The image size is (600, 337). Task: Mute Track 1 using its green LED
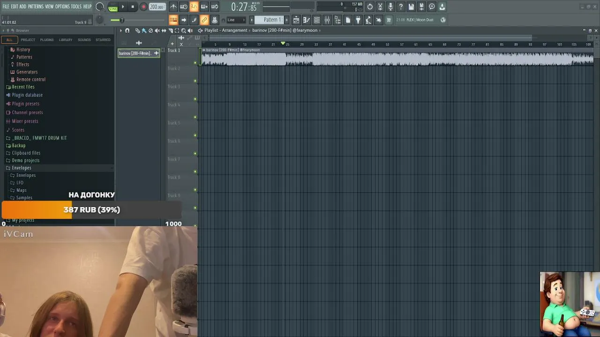[x=195, y=63]
